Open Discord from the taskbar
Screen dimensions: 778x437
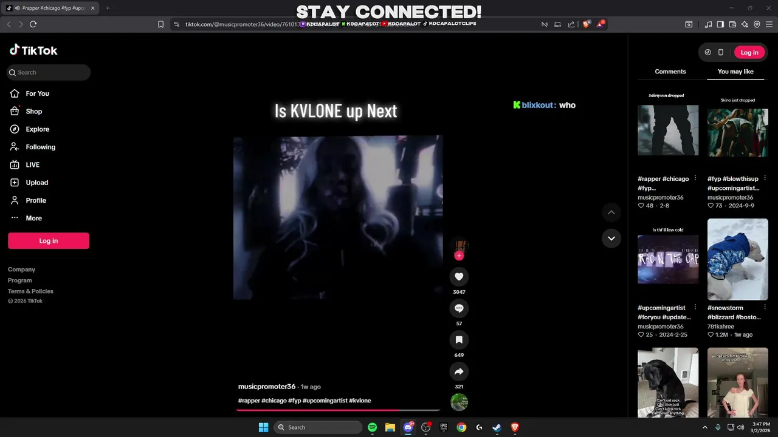[x=408, y=427]
